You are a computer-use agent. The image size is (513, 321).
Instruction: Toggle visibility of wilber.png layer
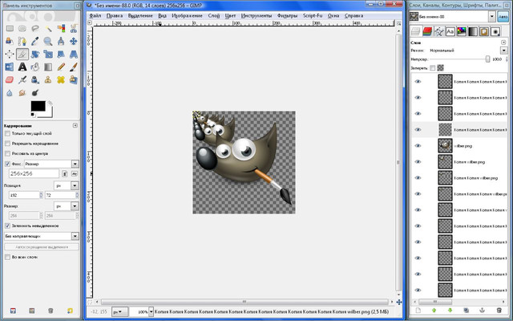pyautogui.click(x=418, y=146)
